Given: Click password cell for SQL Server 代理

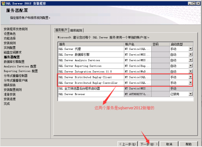Looking at the screenshot, I should (160, 49).
